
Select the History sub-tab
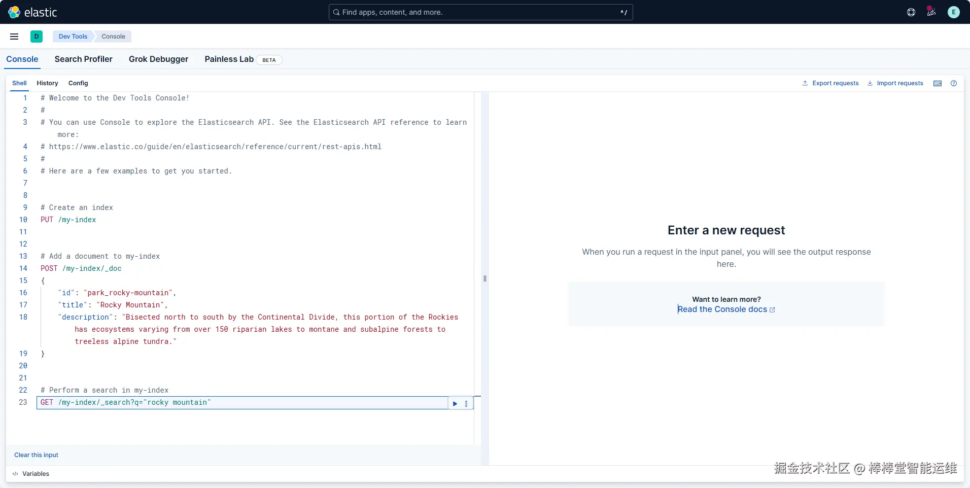(47, 83)
